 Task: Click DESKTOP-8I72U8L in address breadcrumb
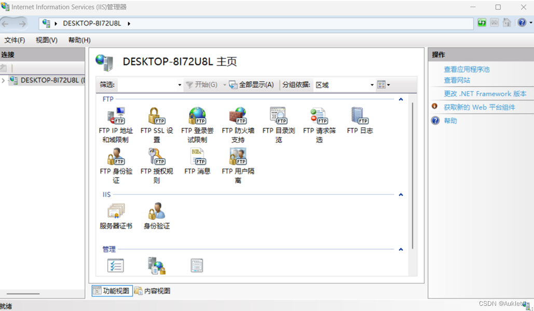92,23
